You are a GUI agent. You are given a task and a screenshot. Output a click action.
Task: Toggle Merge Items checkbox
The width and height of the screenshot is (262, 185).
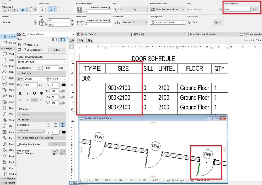(25, 45)
